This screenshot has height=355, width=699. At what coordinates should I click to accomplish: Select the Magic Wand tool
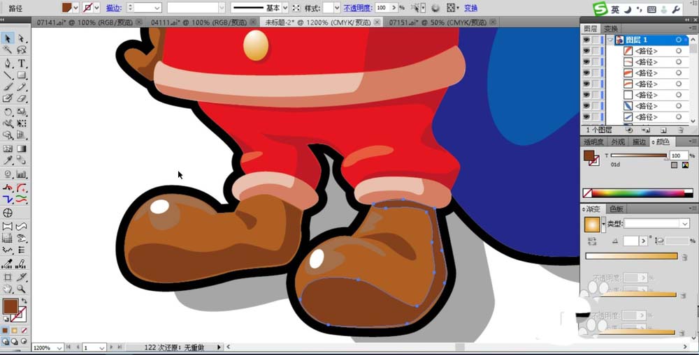(x=8, y=50)
